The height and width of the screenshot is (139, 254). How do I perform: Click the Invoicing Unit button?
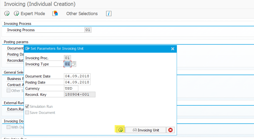coord(145,130)
